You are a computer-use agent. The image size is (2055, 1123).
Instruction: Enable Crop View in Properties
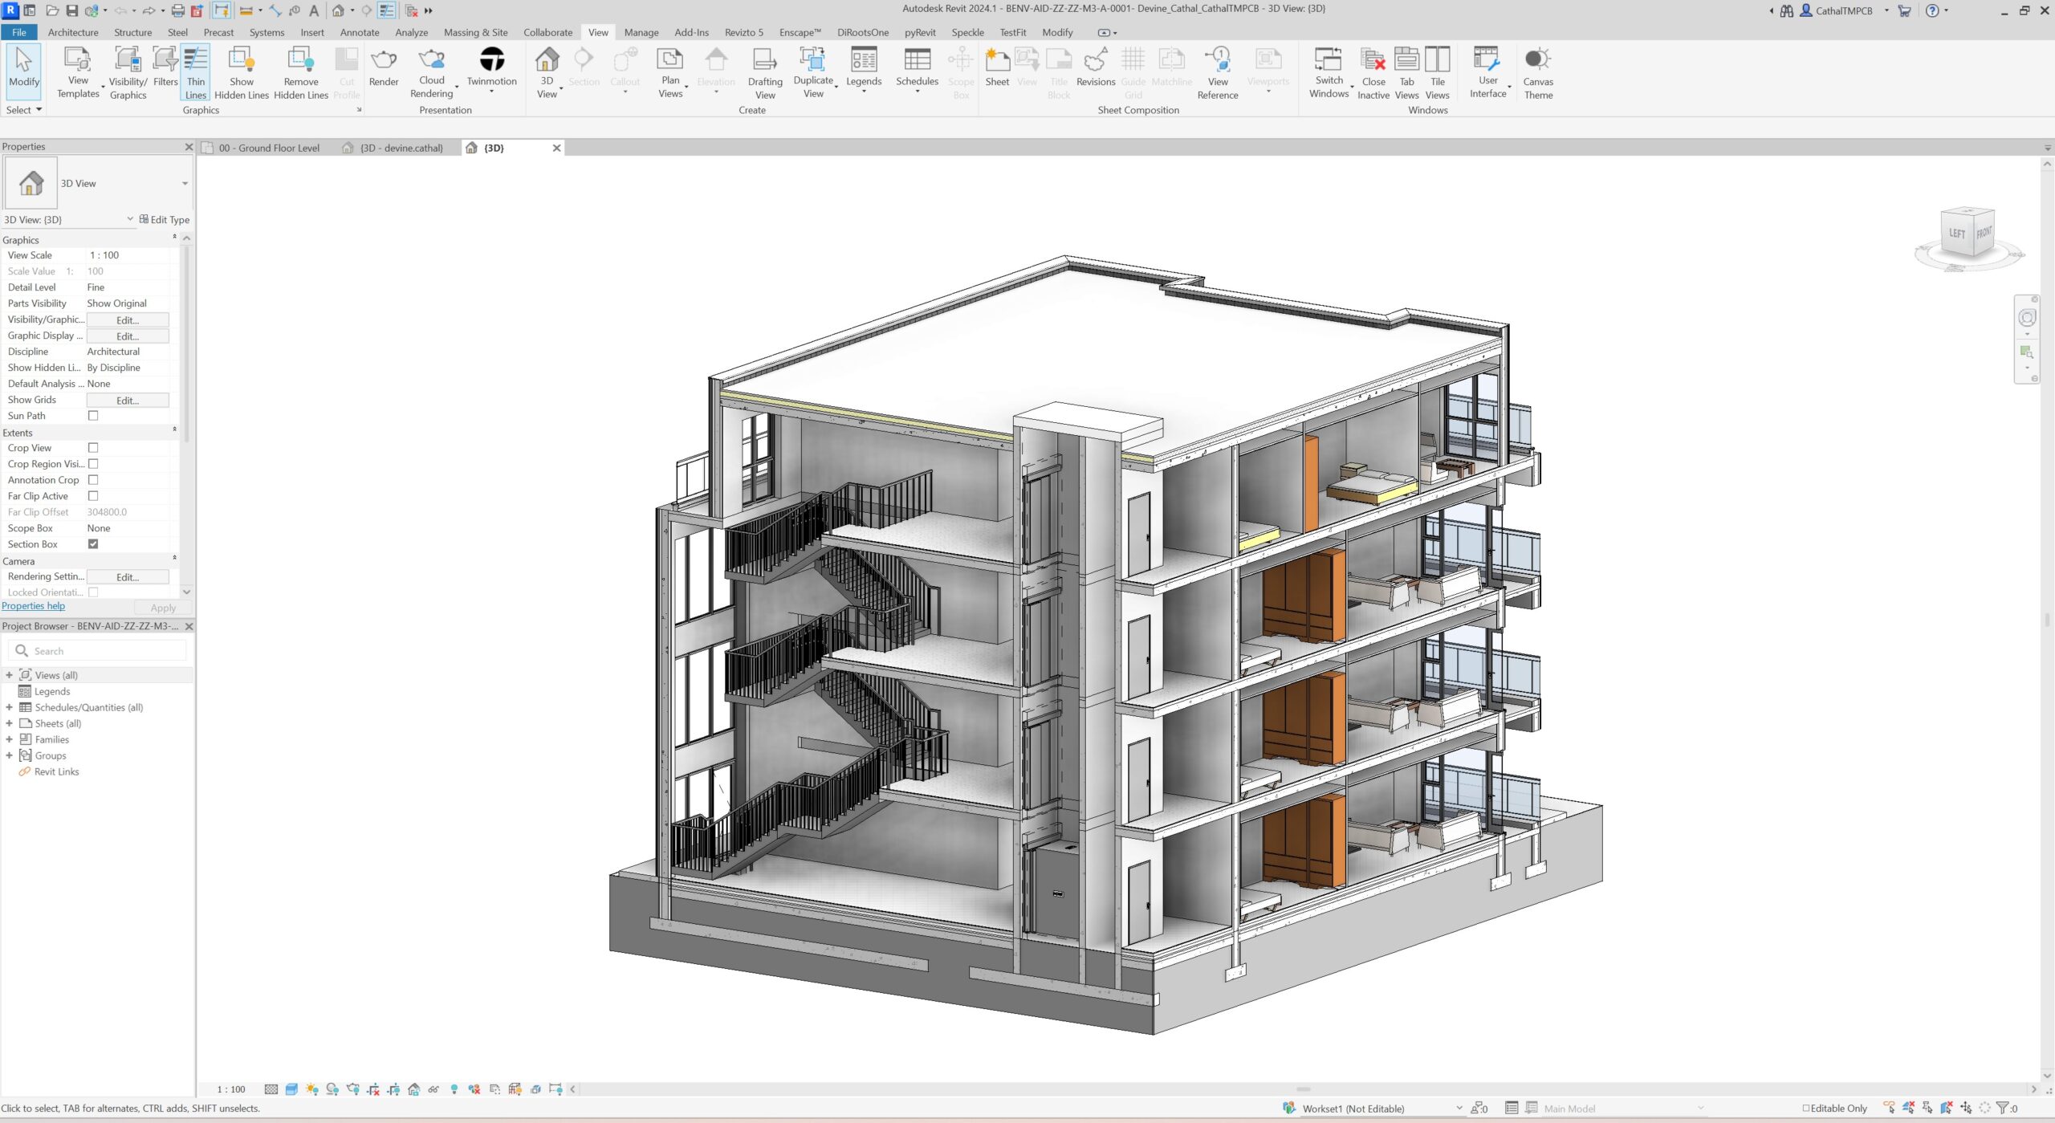click(x=93, y=447)
